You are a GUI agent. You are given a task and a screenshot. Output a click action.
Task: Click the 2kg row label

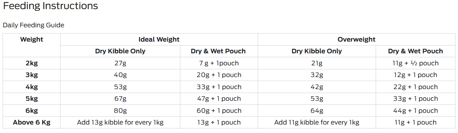(x=32, y=63)
